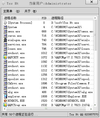Click the QQPCRTP.exe shield icon
100x118 pixels.
pos(5,57)
